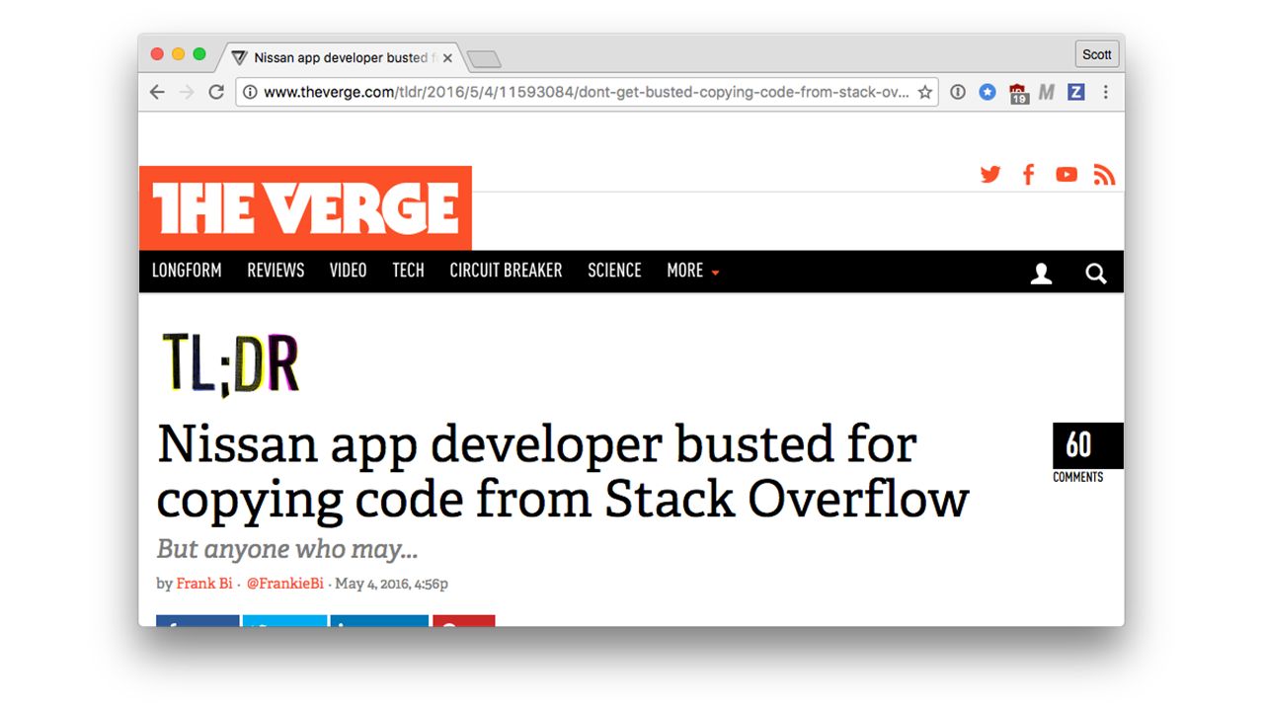Open the @FrankieBi Twitter link
Image resolution: width=1264 pixels, height=711 pixels.
point(285,584)
